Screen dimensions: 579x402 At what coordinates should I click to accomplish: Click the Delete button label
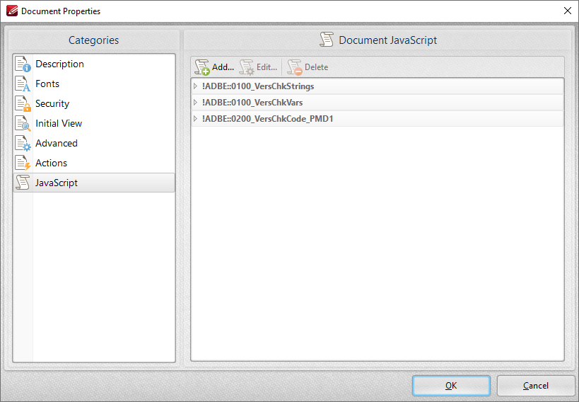tap(317, 67)
